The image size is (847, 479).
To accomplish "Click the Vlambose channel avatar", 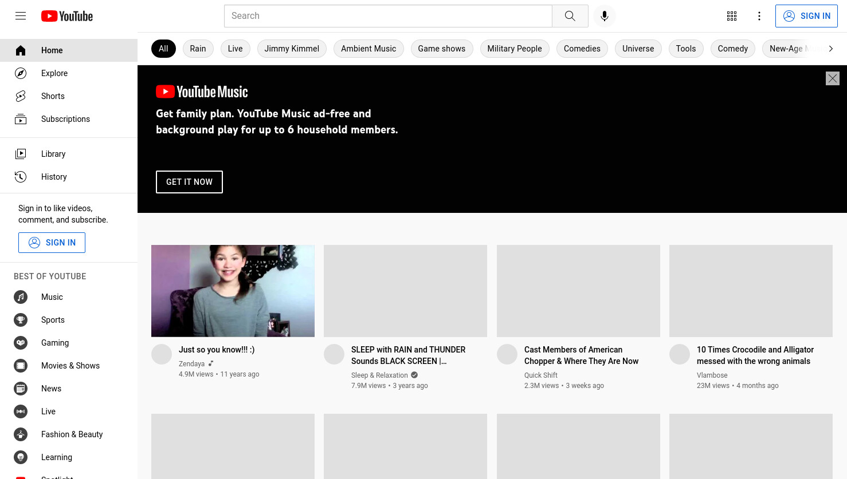I will pyautogui.click(x=680, y=354).
